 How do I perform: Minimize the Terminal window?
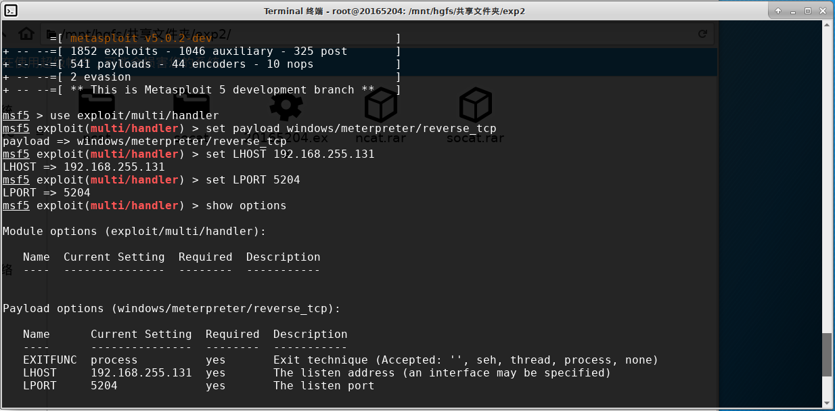792,11
